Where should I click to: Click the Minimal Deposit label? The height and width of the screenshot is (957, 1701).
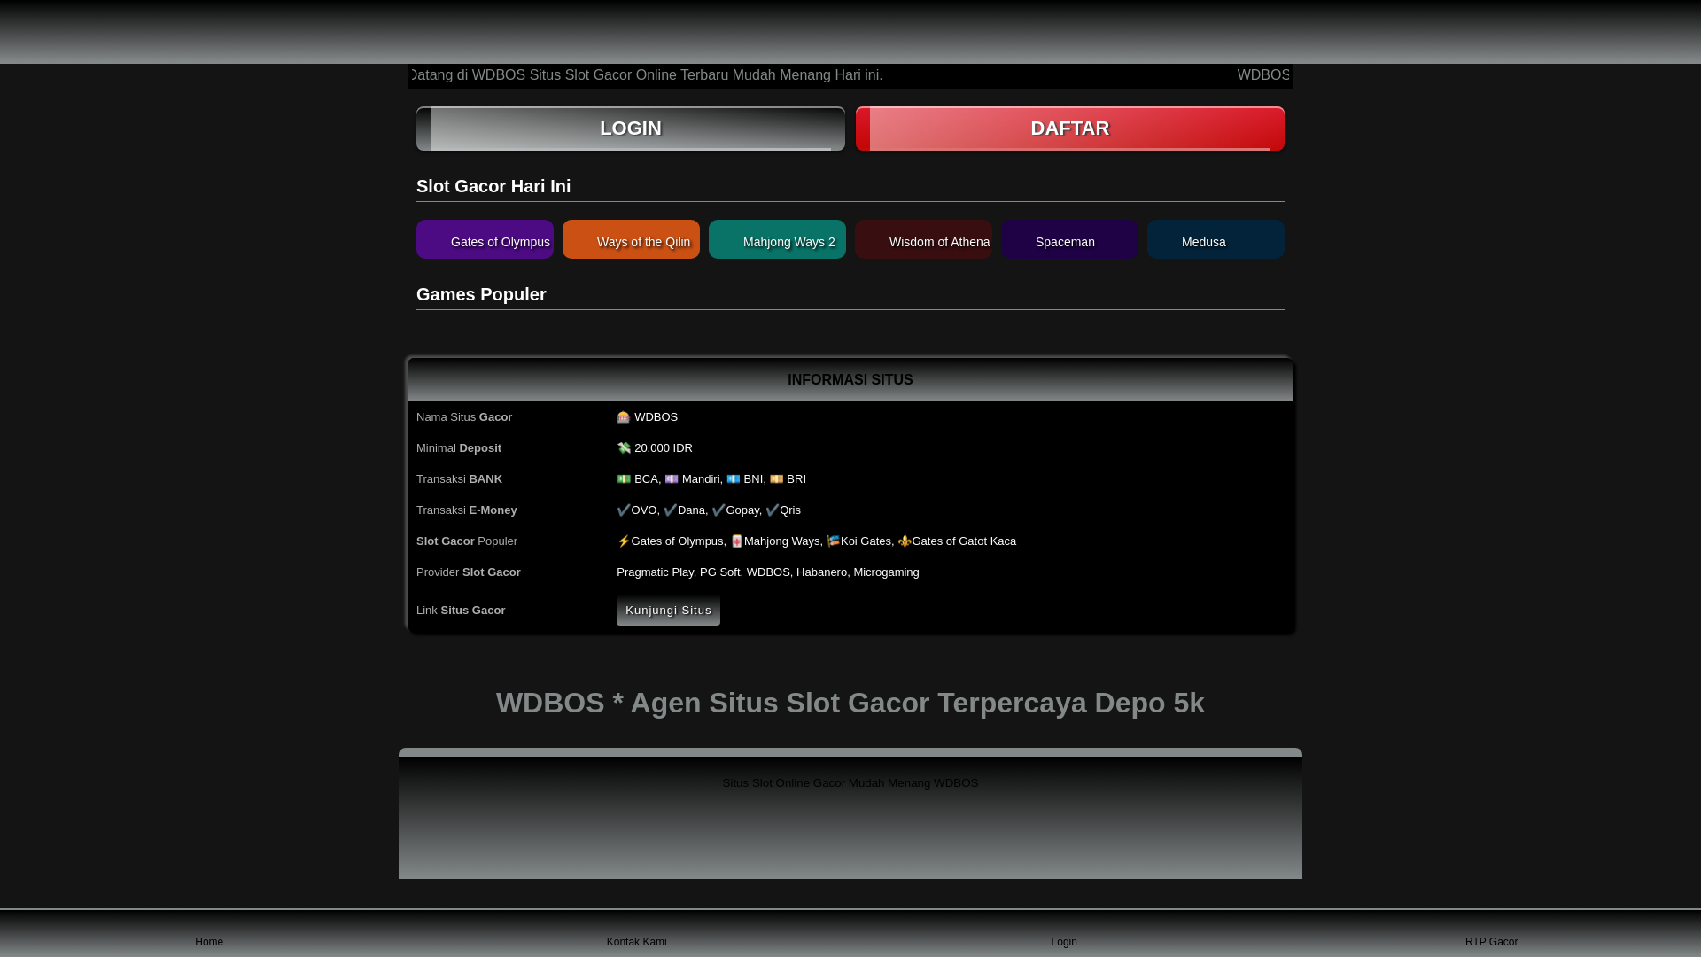click(x=459, y=448)
